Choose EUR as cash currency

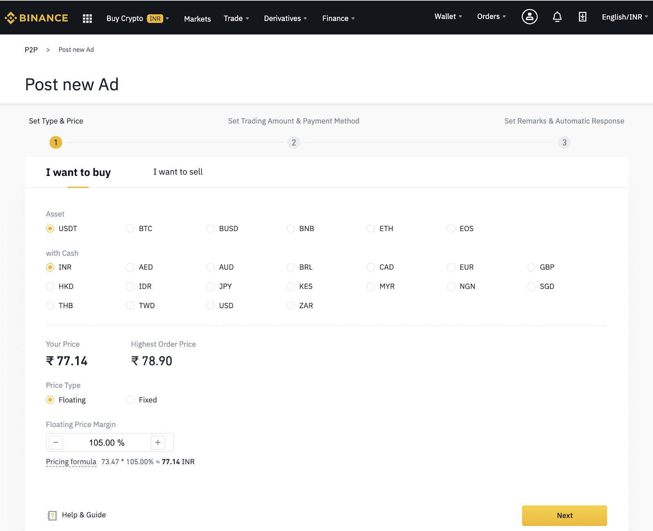[451, 267]
